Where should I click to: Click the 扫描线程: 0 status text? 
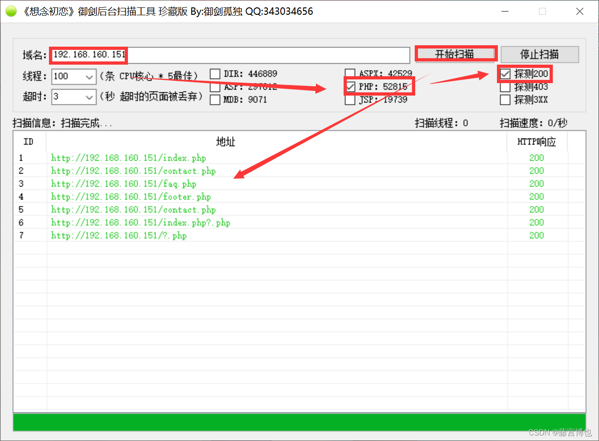(x=442, y=123)
